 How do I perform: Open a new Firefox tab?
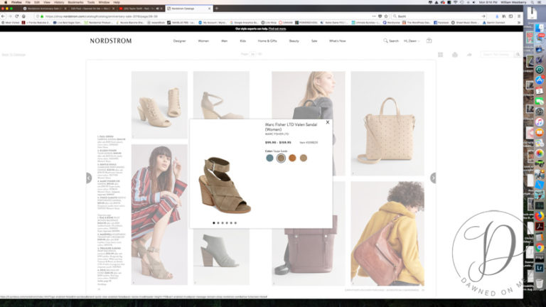[x=217, y=9]
